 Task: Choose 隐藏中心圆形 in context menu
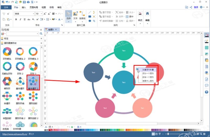point(148,81)
